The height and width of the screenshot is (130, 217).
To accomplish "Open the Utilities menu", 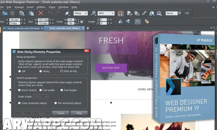I will tap(41, 7).
